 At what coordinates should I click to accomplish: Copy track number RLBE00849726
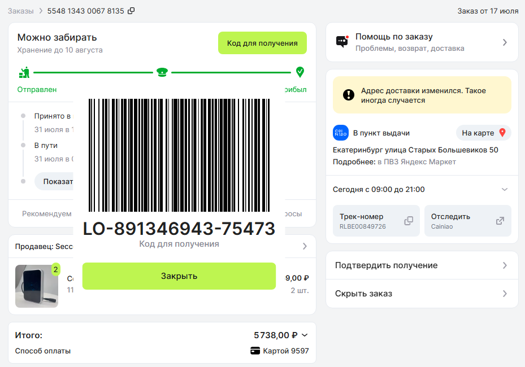[x=409, y=221]
